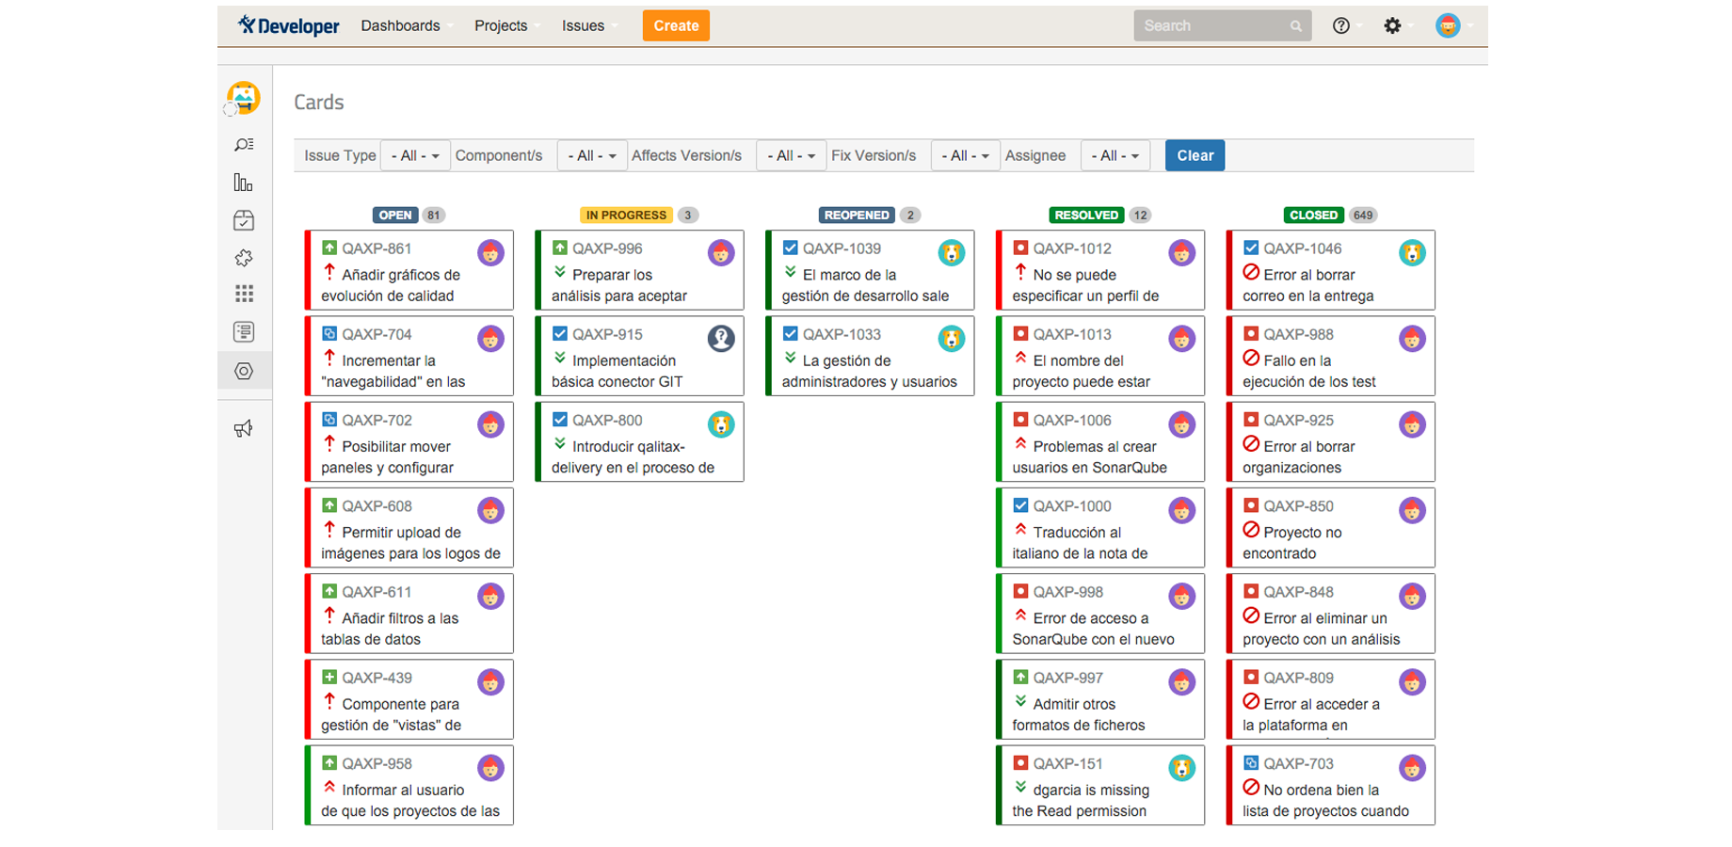
Task: Open issue link QAXP-1013
Action: [1072, 334]
